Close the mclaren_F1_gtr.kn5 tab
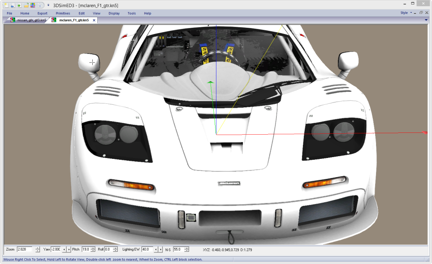Screen dimensions: 432x264 coord(94,20)
